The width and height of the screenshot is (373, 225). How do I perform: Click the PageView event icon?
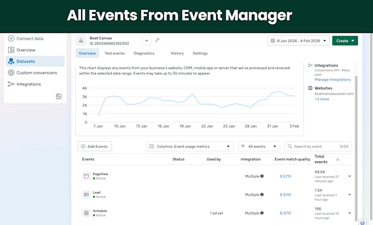[x=86, y=176]
